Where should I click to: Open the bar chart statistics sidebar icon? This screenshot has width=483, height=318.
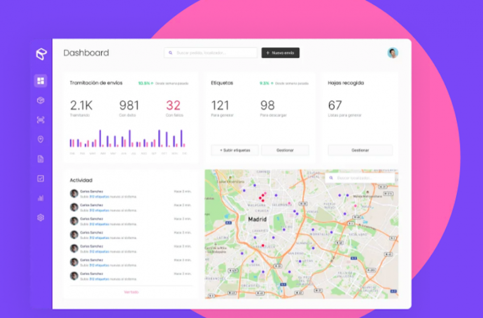[x=41, y=198]
